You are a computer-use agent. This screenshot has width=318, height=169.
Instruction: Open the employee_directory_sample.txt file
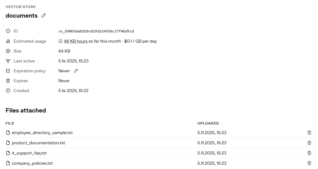[42, 133]
